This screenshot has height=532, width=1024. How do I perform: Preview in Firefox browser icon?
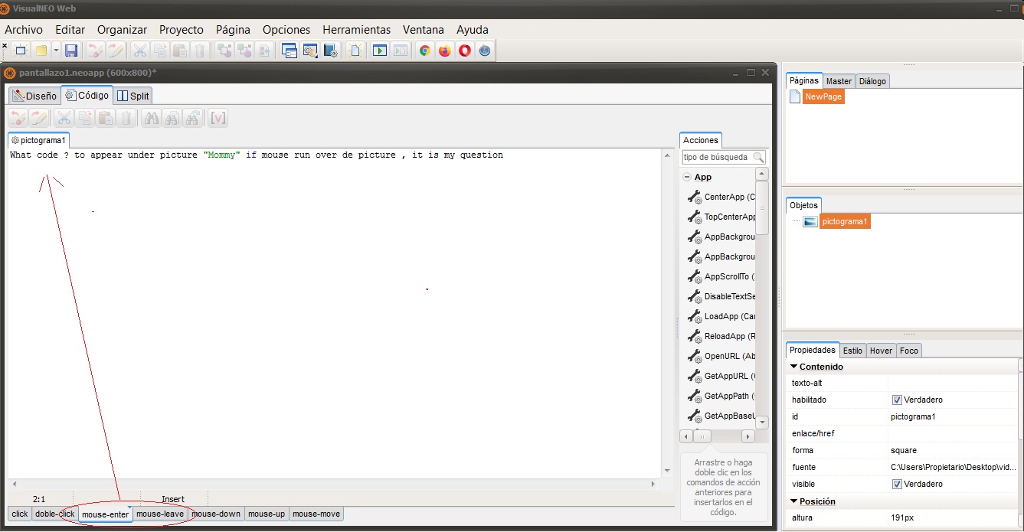click(445, 51)
